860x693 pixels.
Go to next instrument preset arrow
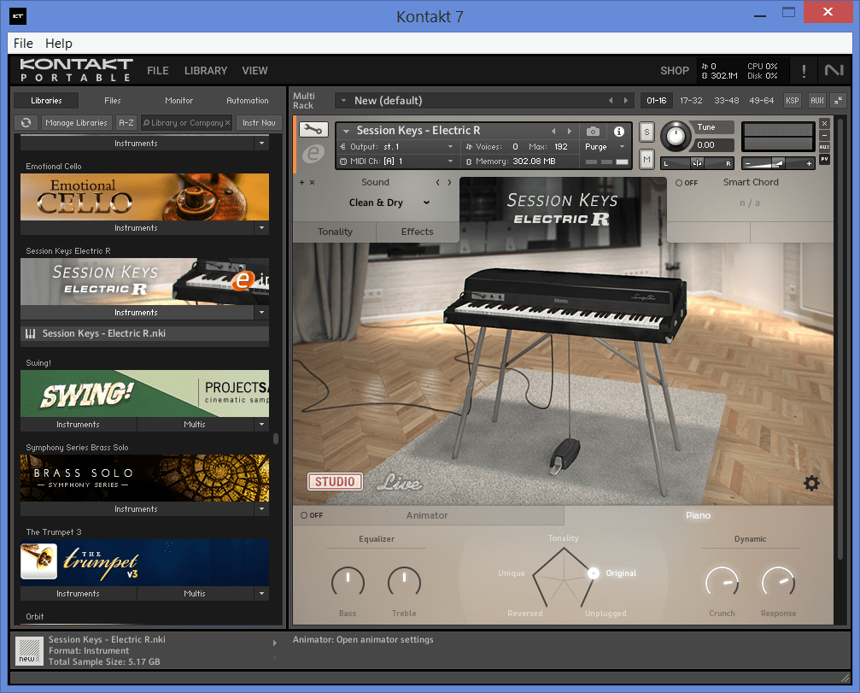pyautogui.click(x=570, y=131)
